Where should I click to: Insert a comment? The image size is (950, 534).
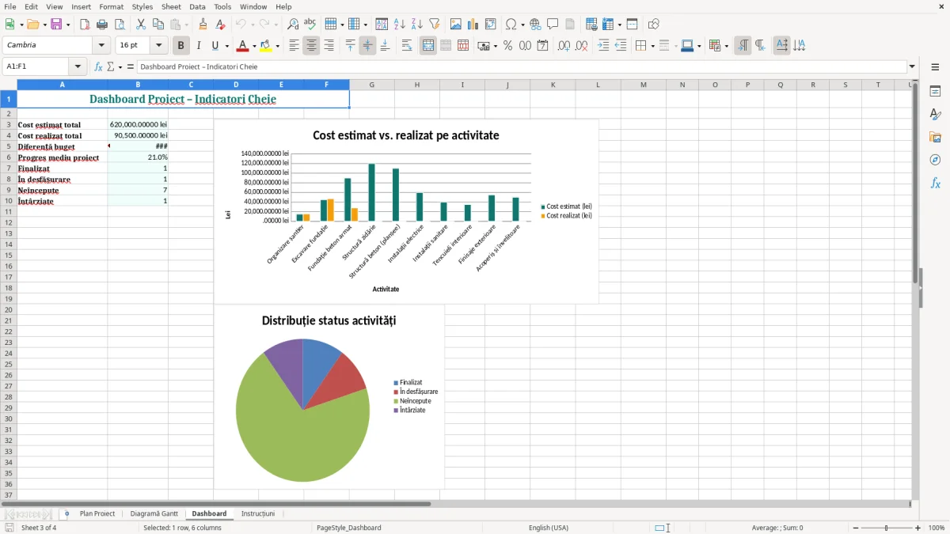pos(553,25)
